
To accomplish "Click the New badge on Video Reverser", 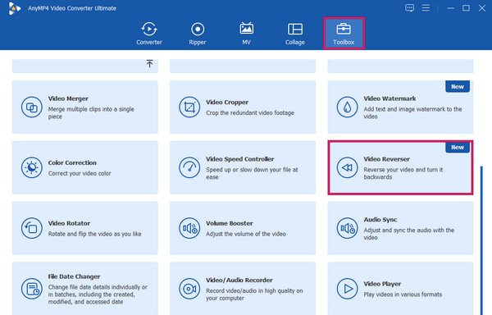I will (458, 147).
